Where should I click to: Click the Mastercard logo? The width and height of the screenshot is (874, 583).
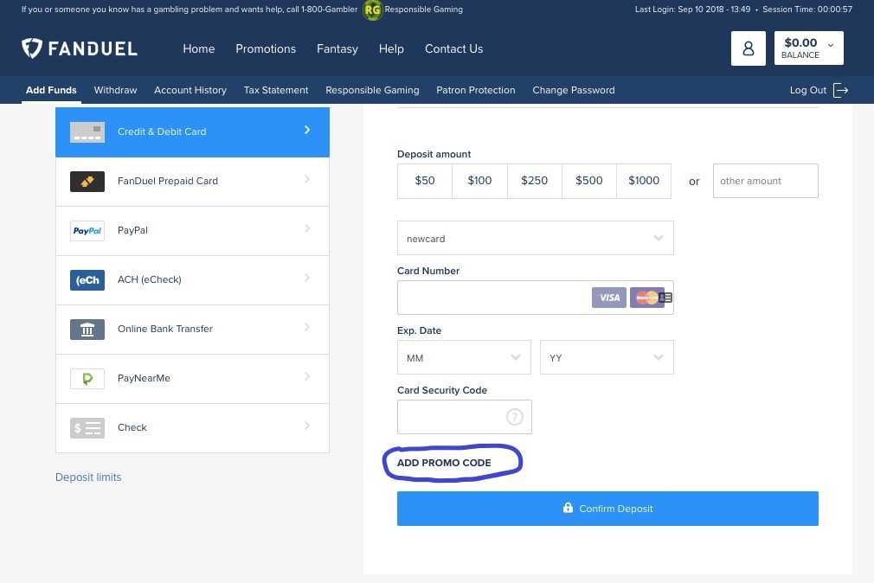pos(646,298)
